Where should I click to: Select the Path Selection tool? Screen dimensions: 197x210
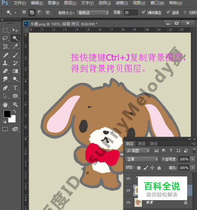[5, 96]
